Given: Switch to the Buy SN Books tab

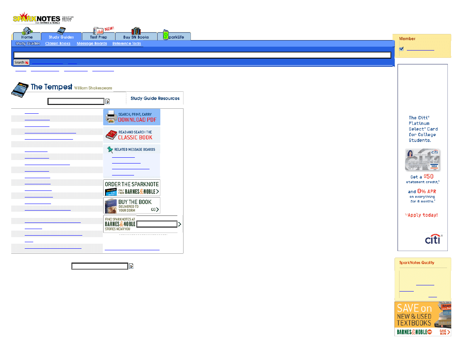Looking at the screenshot, I should pyautogui.click(x=136, y=36).
